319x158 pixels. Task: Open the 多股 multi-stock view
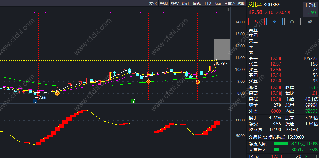pyautogui.click(x=175, y=3)
